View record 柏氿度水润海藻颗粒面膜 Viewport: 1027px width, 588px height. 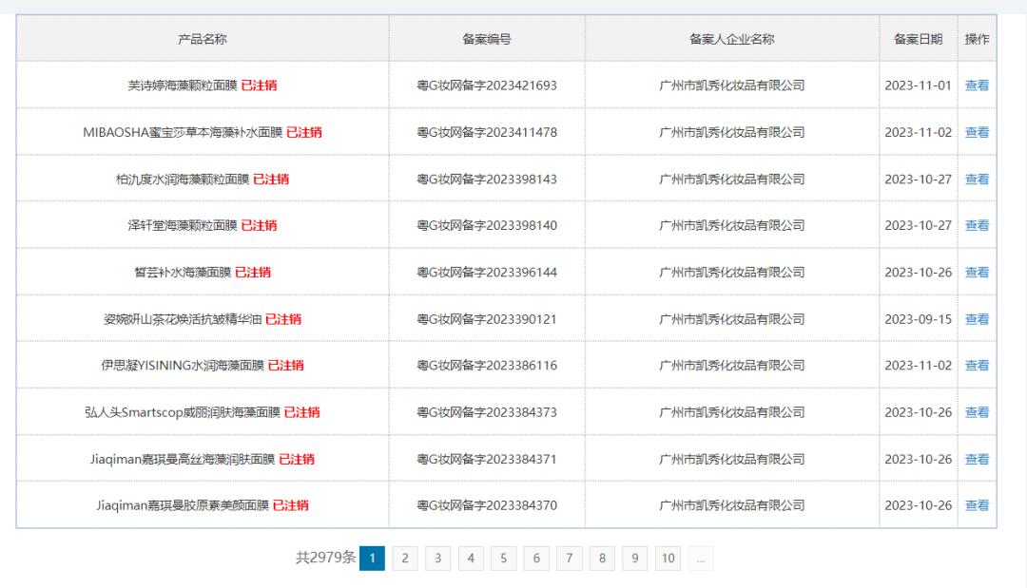tap(977, 178)
